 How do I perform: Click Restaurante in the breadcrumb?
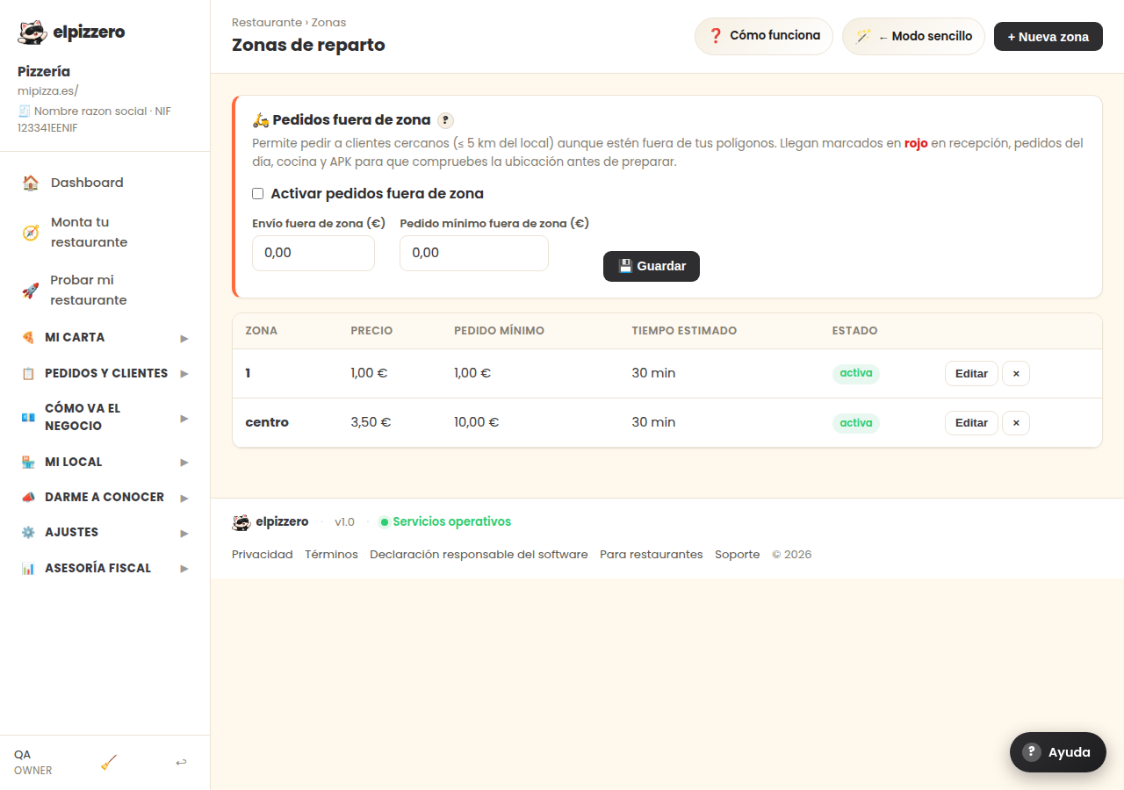click(267, 22)
